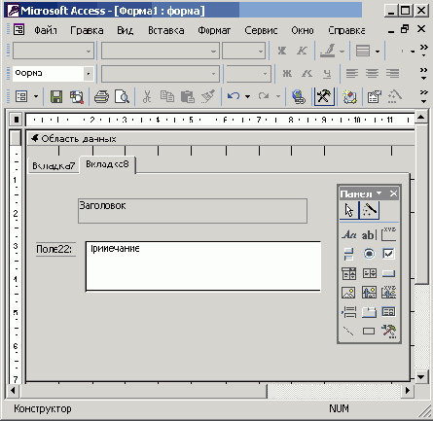
Task: Choose the Combo Box tool in the toolbox
Action: point(349,273)
